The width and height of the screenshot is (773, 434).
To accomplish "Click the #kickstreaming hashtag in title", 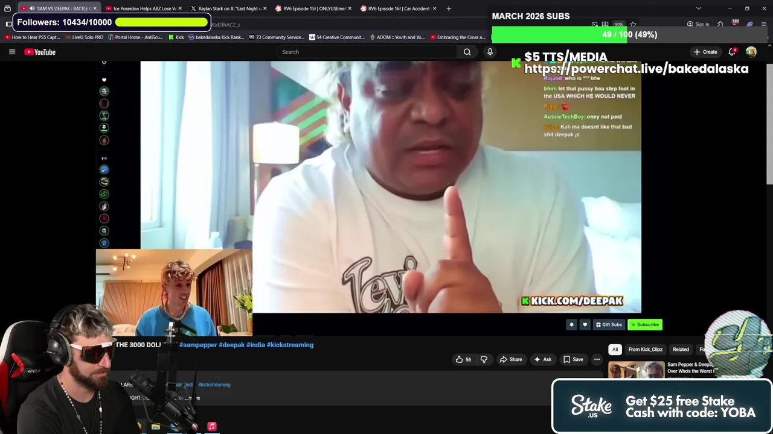I will 290,345.
